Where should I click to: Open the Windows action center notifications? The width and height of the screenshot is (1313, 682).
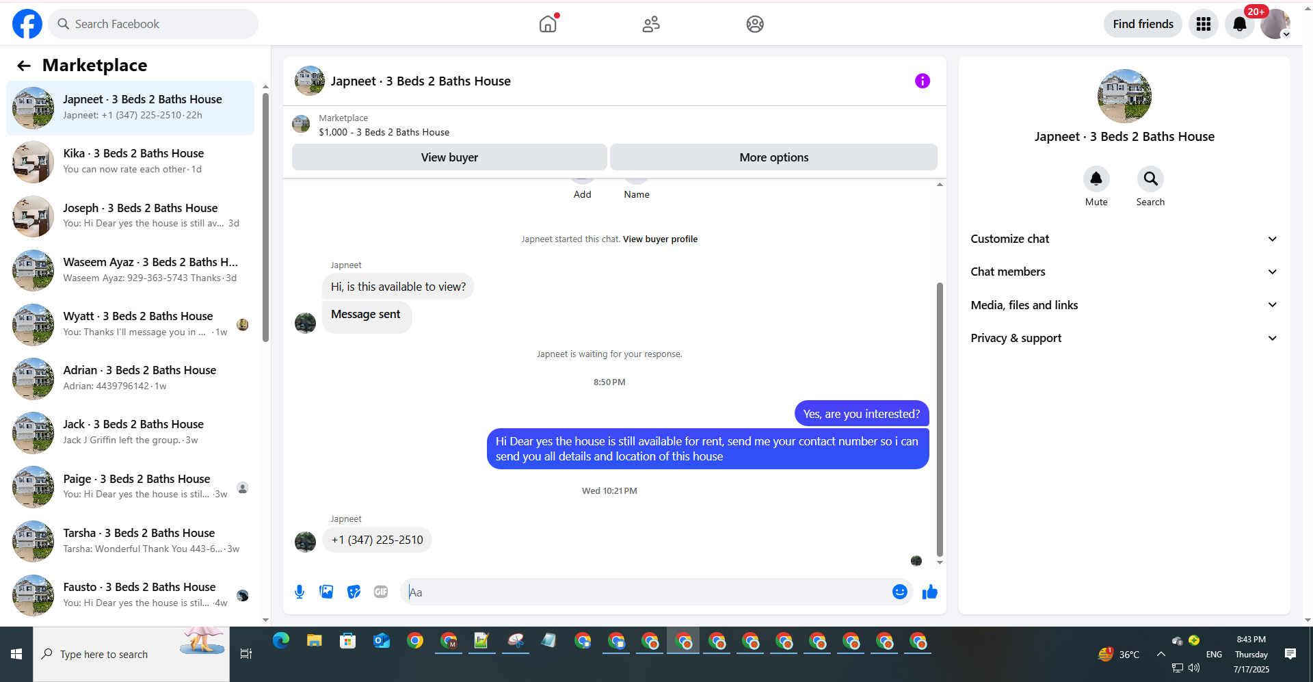[1290, 654]
